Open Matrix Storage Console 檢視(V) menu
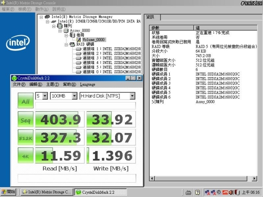263x197 pixels. coord(25,9)
